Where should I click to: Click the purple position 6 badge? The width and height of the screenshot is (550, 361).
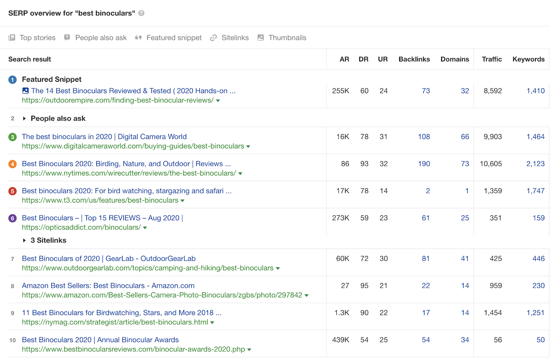pos(12,218)
